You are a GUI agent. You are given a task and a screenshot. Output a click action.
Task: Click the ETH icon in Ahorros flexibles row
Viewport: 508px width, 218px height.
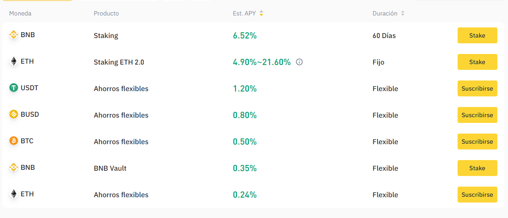(x=14, y=194)
